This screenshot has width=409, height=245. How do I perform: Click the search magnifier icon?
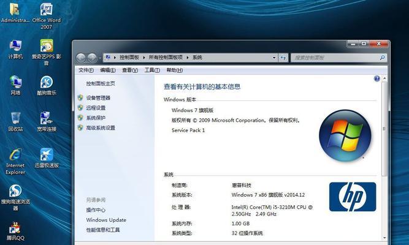click(382, 58)
